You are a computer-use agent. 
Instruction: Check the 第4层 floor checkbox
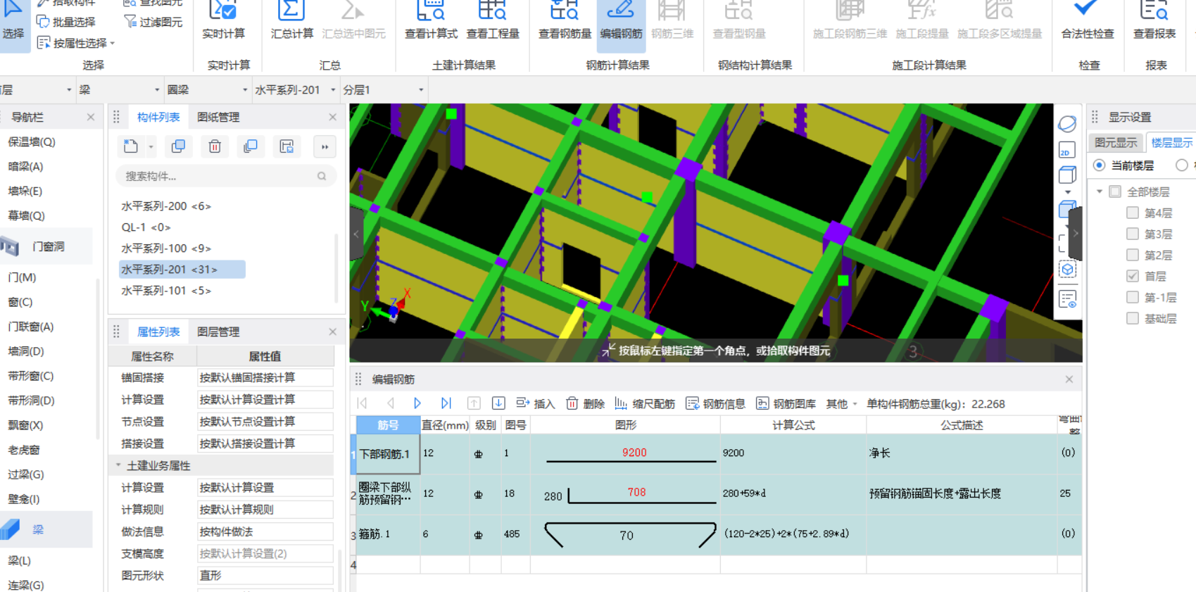tap(1133, 213)
